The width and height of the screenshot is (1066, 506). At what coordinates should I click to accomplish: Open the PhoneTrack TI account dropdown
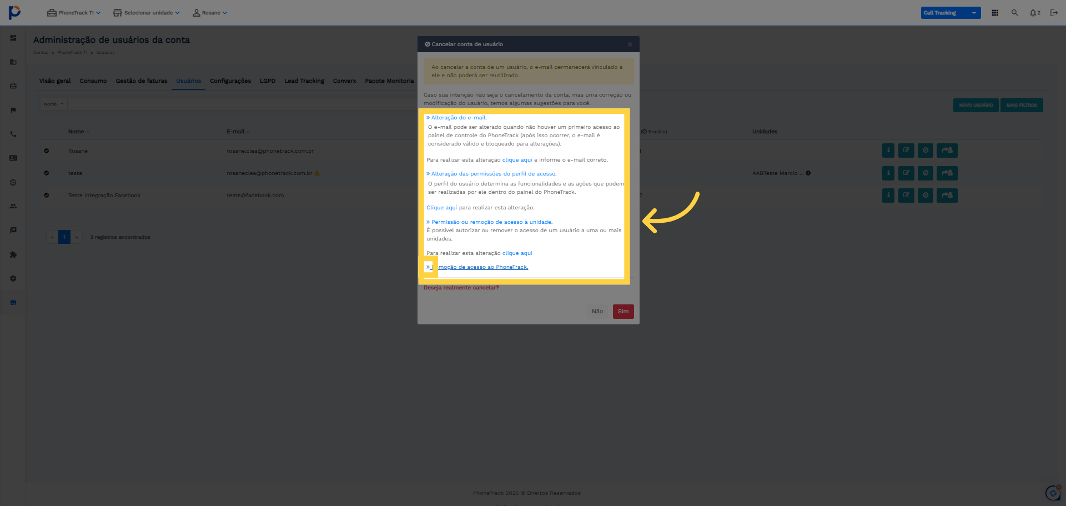point(74,13)
